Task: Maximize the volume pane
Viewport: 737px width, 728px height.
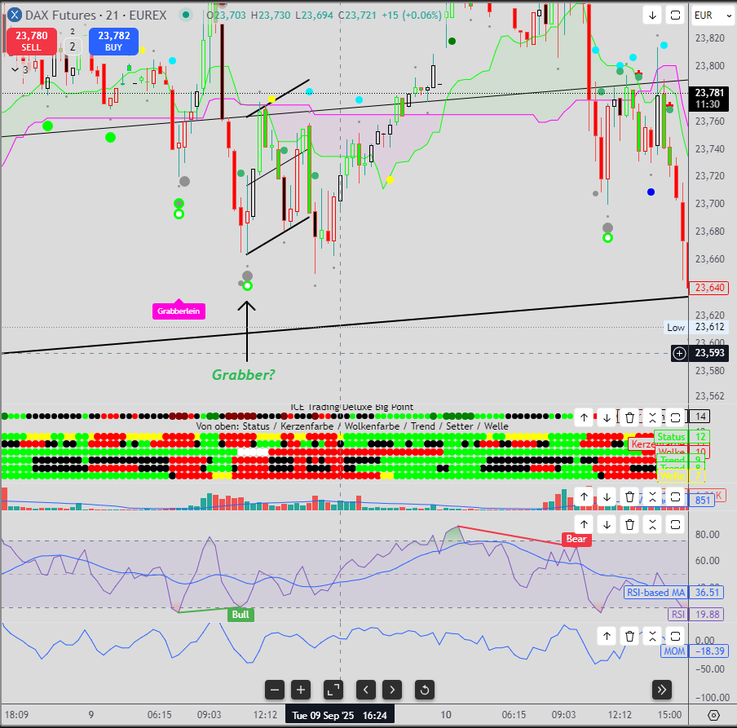Action: point(675,496)
